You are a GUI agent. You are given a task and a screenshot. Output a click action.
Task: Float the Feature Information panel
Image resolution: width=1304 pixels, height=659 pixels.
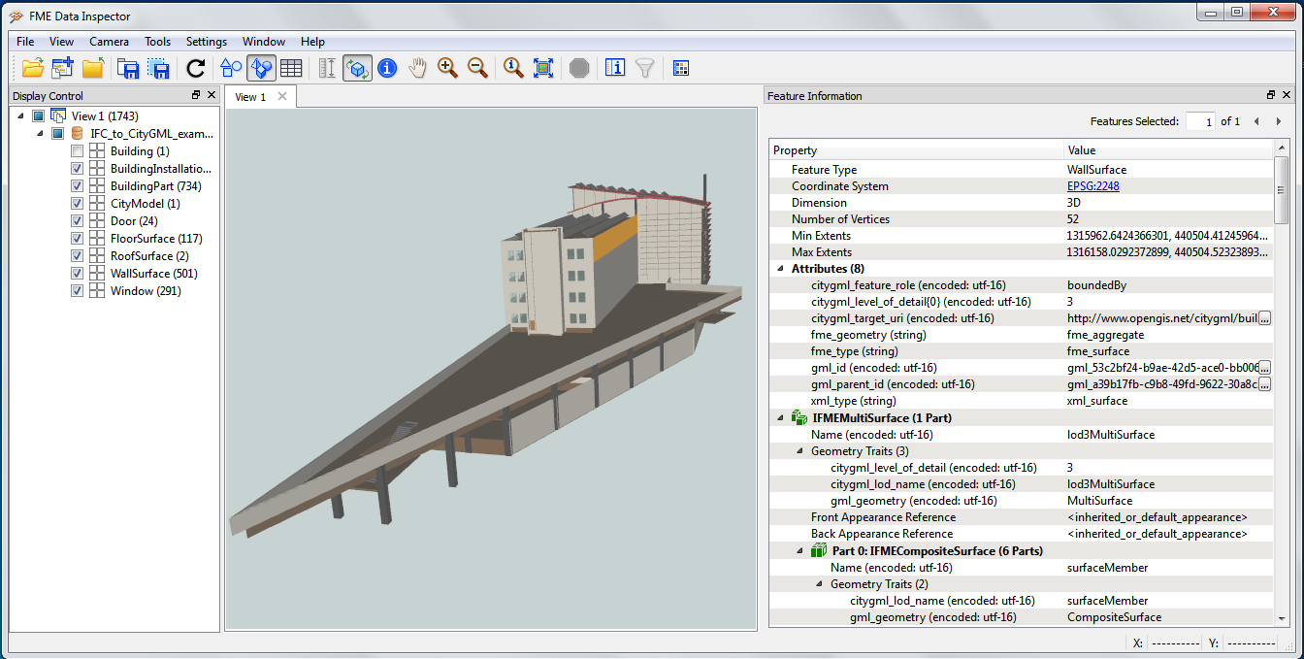[x=1271, y=95]
